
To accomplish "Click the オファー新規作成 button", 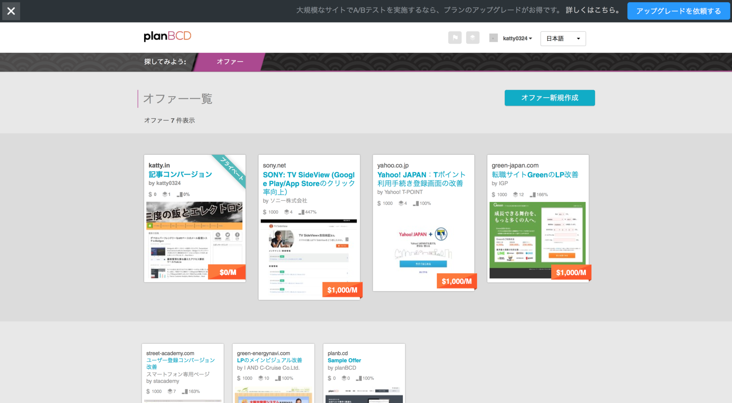I will (x=549, y=98).
